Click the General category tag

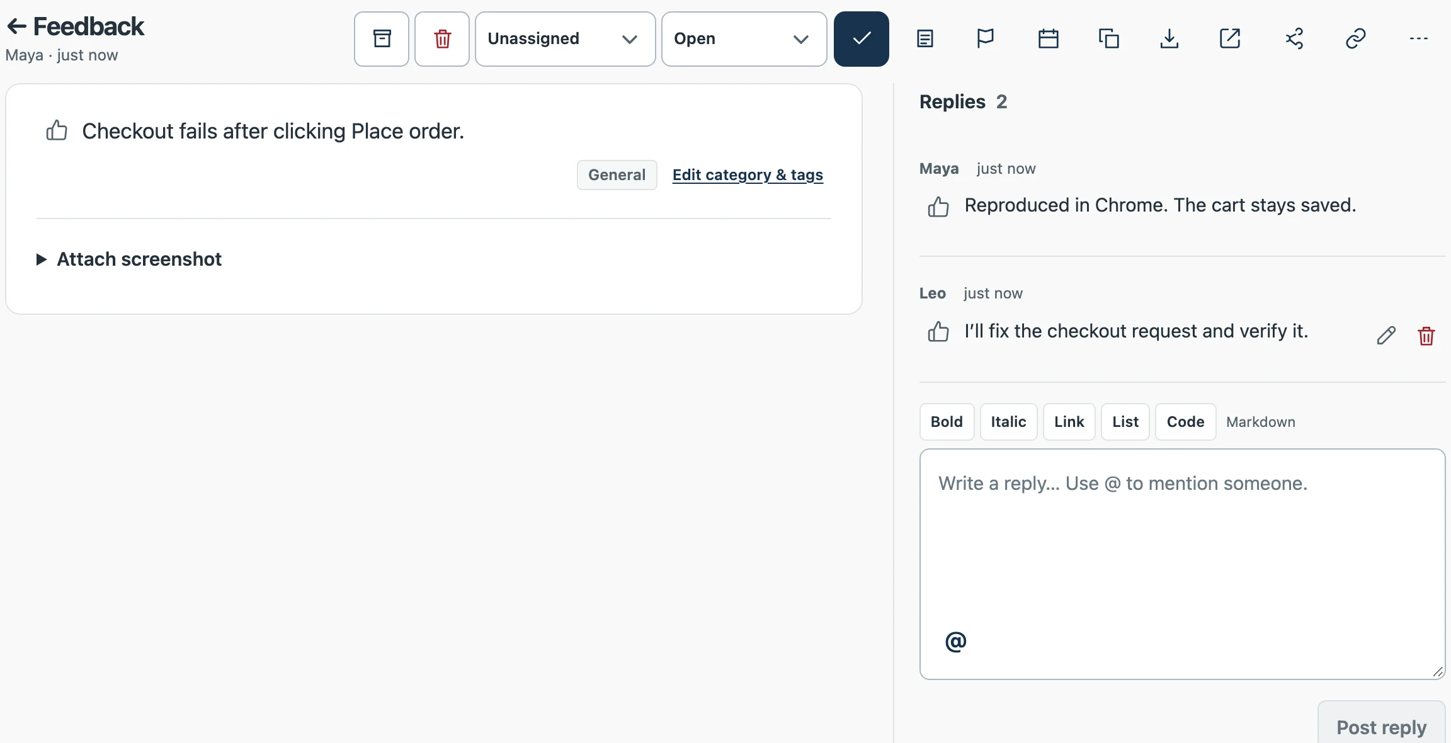coord(617,175)
